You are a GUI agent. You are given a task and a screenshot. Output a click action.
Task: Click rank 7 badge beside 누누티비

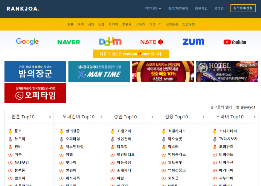click(215, 178)
